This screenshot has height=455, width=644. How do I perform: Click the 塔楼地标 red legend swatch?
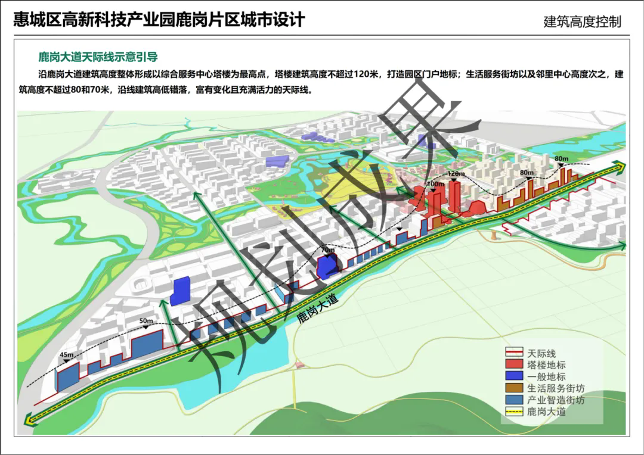pos(515,364)
